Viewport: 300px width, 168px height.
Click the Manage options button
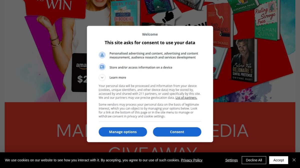pos(123,132)
